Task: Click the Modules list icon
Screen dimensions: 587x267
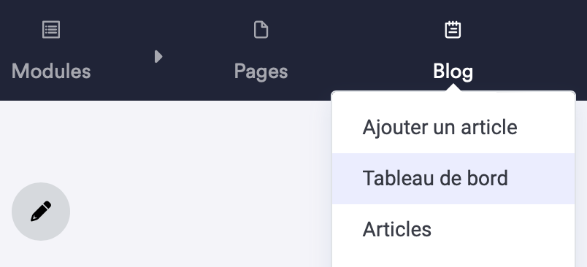Action: point(51,30)
